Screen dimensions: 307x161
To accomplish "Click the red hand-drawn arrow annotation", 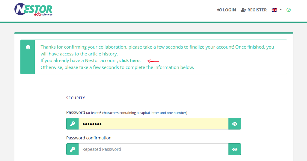I will pos(153,61).
